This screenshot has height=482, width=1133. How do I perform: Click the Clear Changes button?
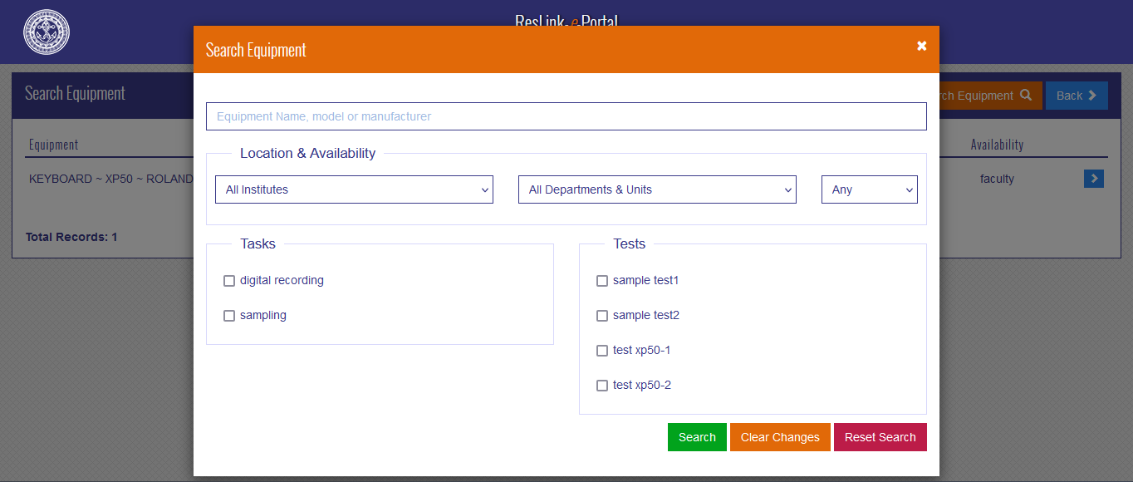[x=780, y=437]
